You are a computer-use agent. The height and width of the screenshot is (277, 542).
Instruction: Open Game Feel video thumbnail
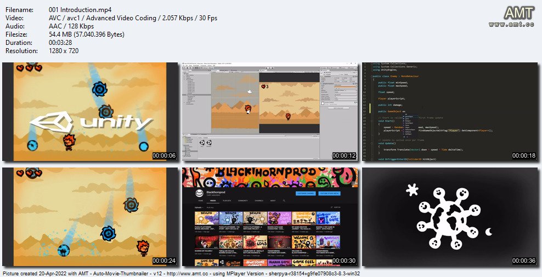click(x=304, y=263)
